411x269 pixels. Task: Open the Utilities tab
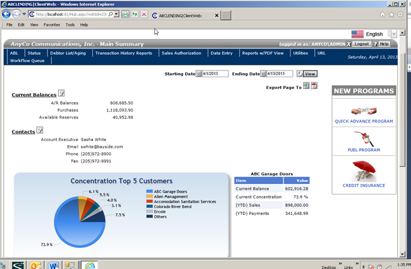300,53
